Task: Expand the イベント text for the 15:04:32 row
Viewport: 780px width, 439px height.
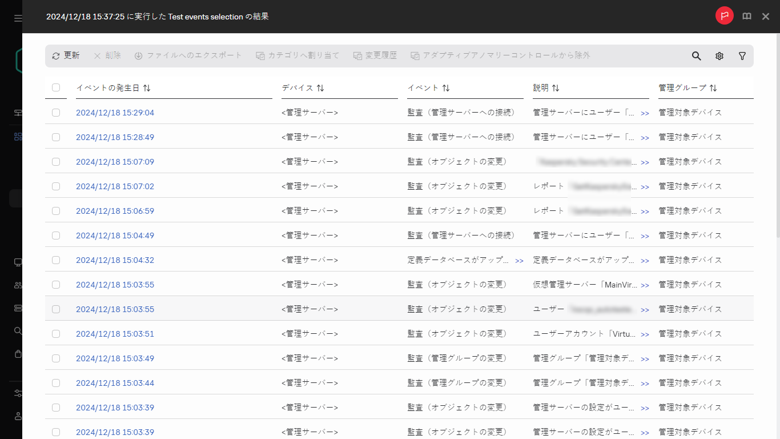Action: coord(519,260)
